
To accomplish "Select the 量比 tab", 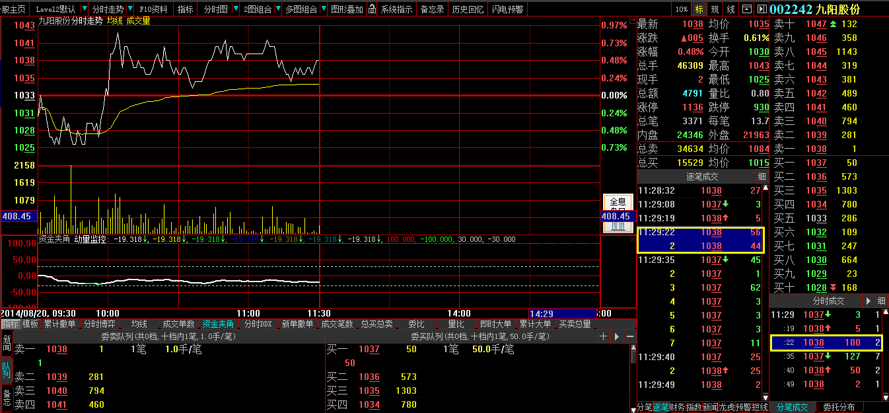I will coord(456,324).
